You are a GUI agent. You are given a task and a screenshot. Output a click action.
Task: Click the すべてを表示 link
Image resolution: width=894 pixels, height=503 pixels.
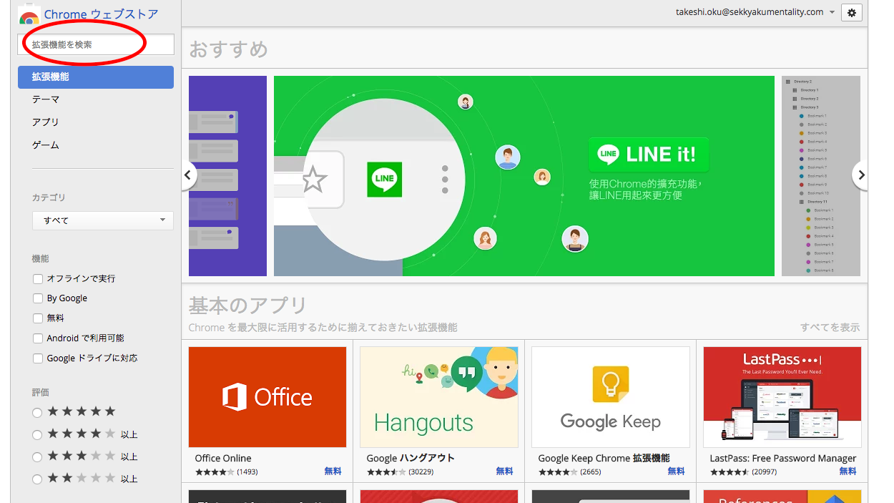[x=830, y=328]
